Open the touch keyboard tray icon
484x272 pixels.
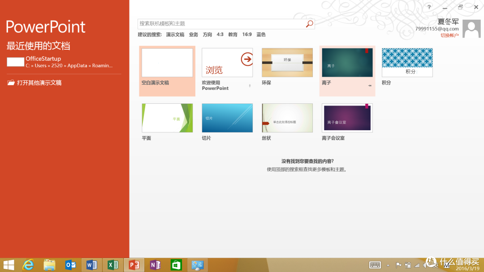click(x=375, y=265)
